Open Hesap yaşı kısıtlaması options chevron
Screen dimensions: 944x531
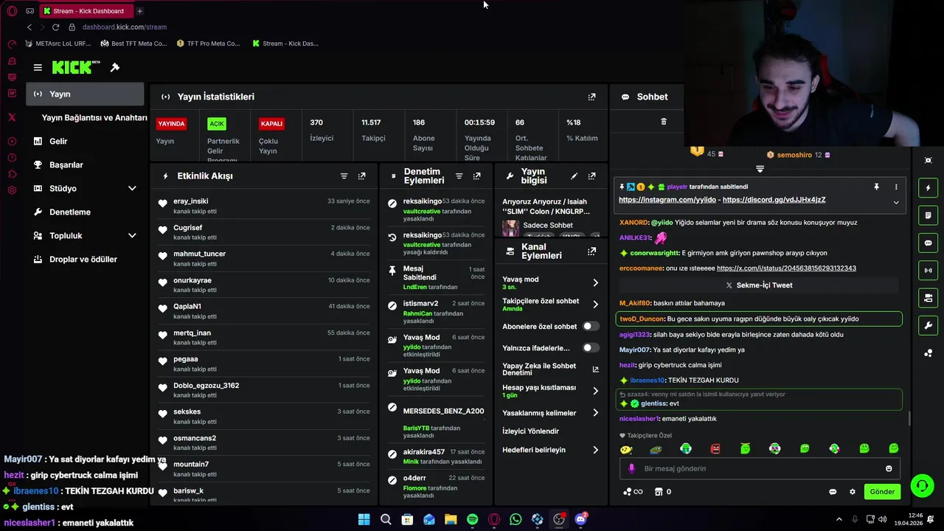[595, 391]
